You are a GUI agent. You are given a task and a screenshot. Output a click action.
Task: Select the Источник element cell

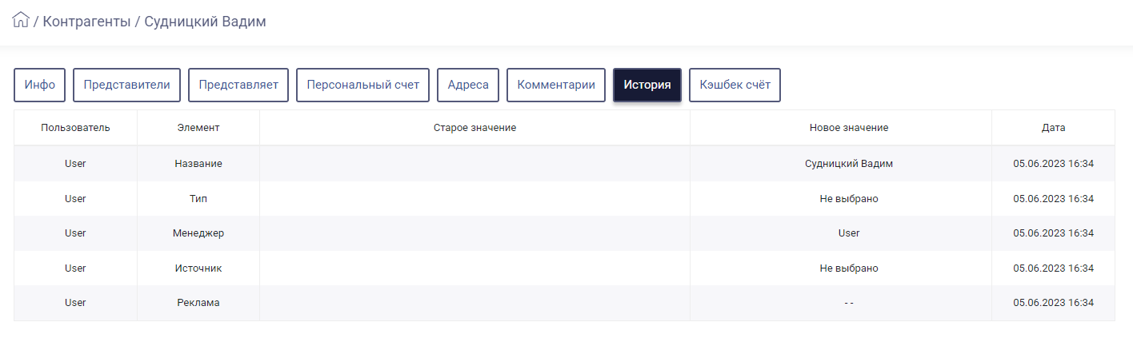(x=198, y=268)
